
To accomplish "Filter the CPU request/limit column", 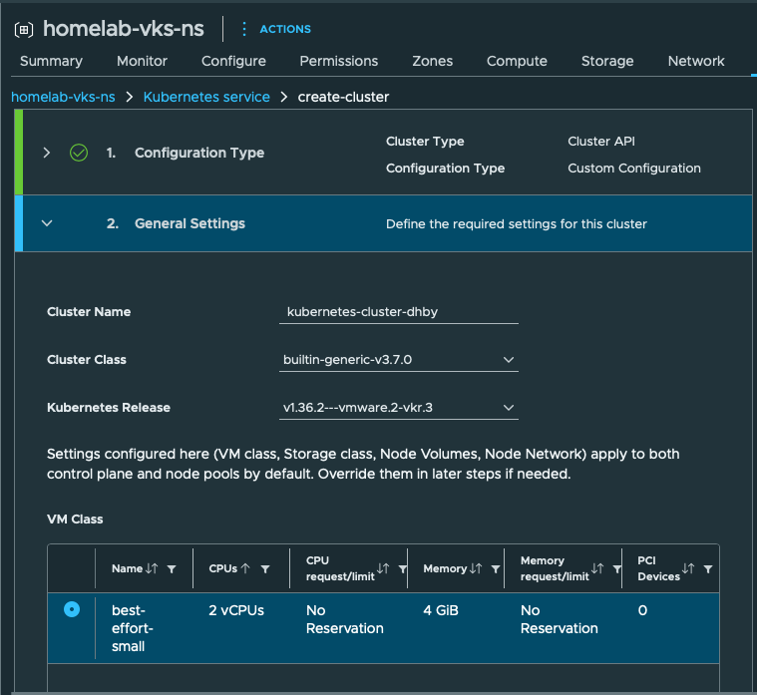I will click(x=402, y=569).
